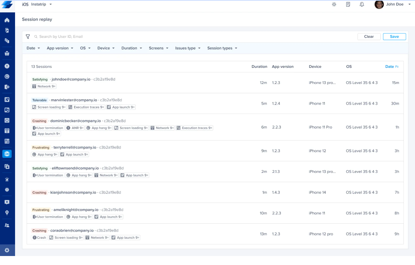Open the Session replay section in the sidebar

click(x=8, y=154)
